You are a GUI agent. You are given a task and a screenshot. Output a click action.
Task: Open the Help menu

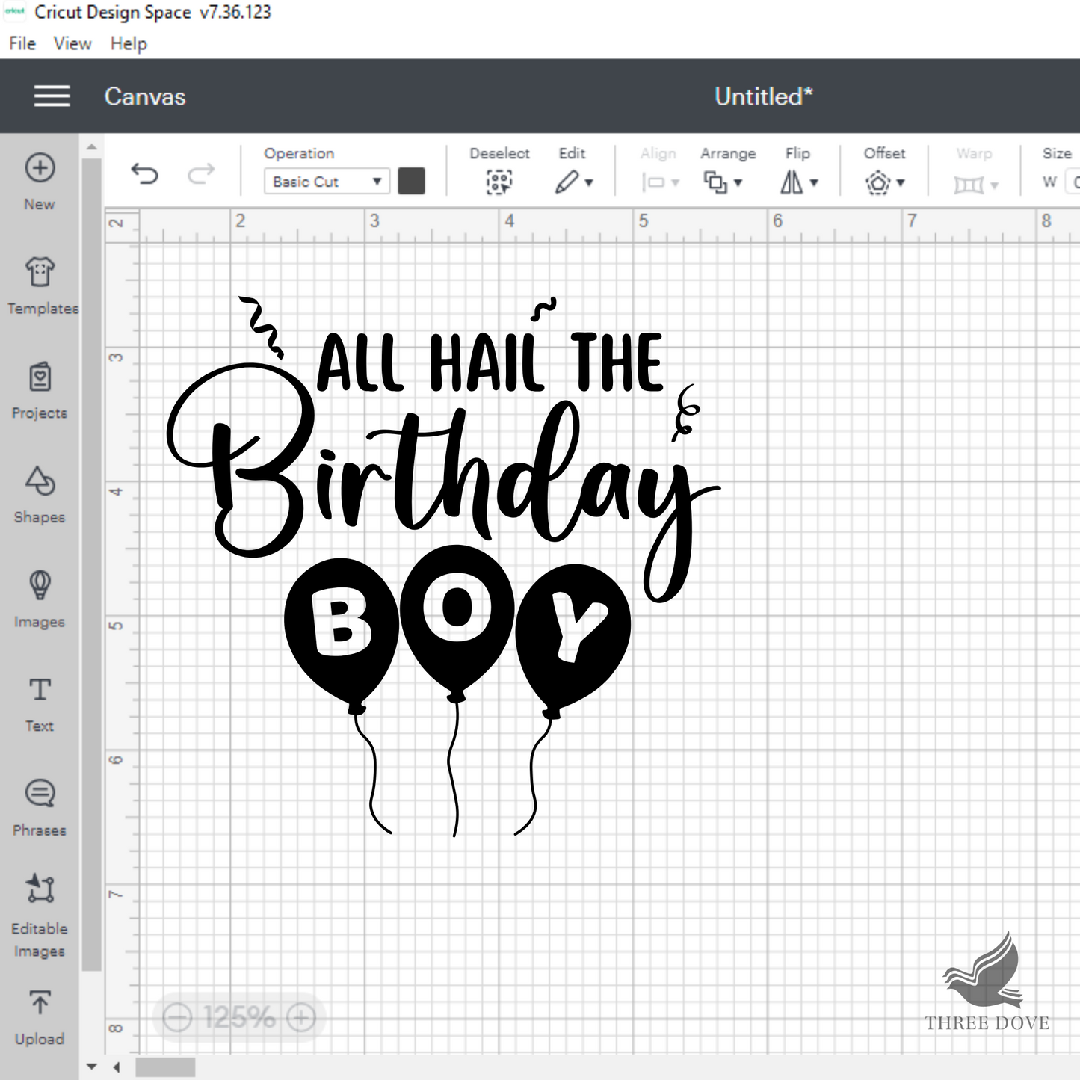pos(129,43)
